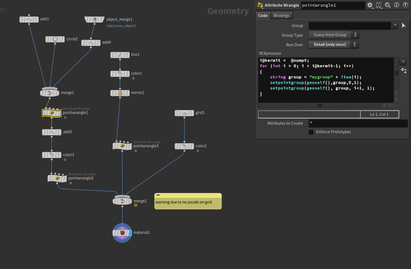411x269 pixels.
Task: Open the help question mark icon
Action: pyautogui.click(x=405, y=5)
